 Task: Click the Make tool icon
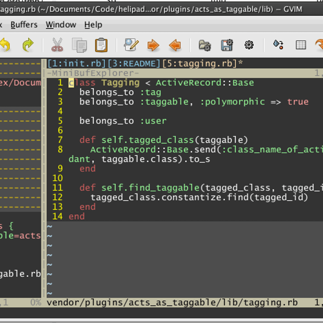[278, 45]
